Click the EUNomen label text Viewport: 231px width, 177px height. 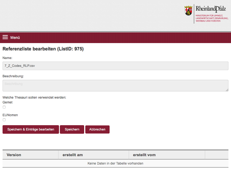(x=10, y=115)
